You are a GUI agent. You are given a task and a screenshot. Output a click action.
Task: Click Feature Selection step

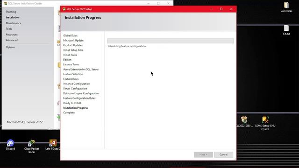[x=73, y=74]
